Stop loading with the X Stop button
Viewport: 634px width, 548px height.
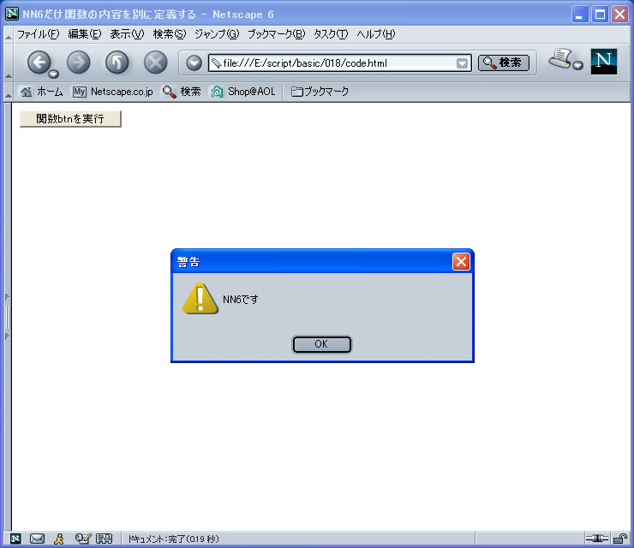point(156,63)
